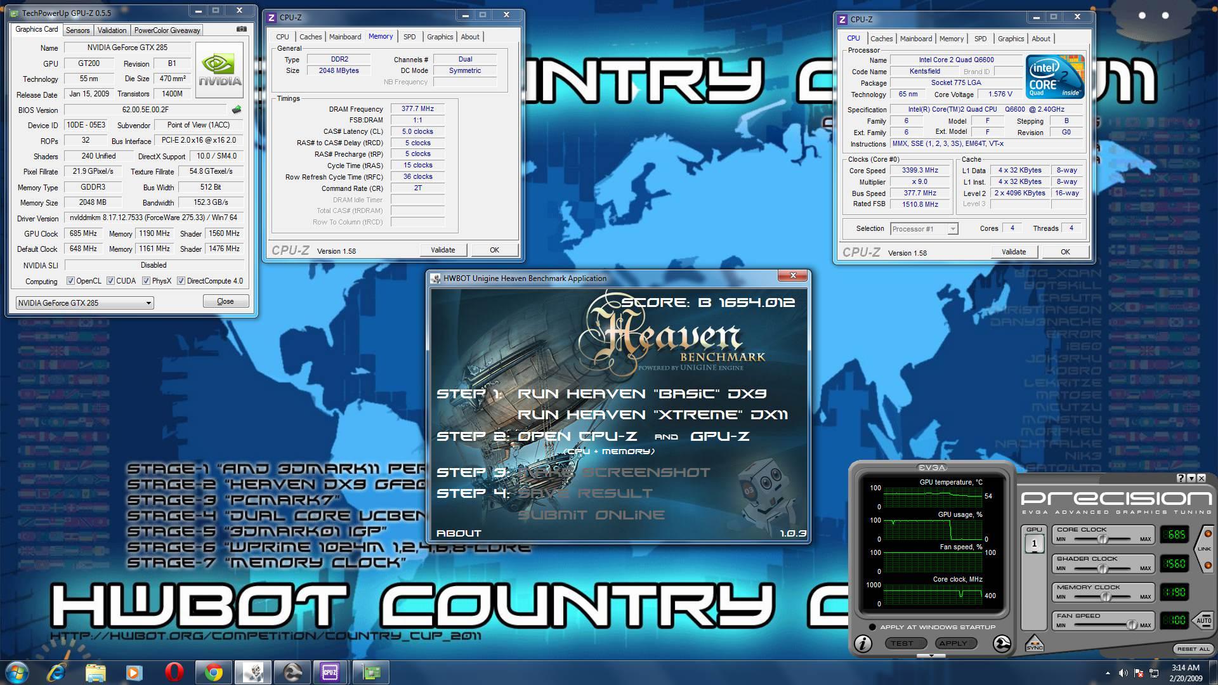
Task: Click the SYNC icon in EVGA Precision
Action: pos(1034,643)
